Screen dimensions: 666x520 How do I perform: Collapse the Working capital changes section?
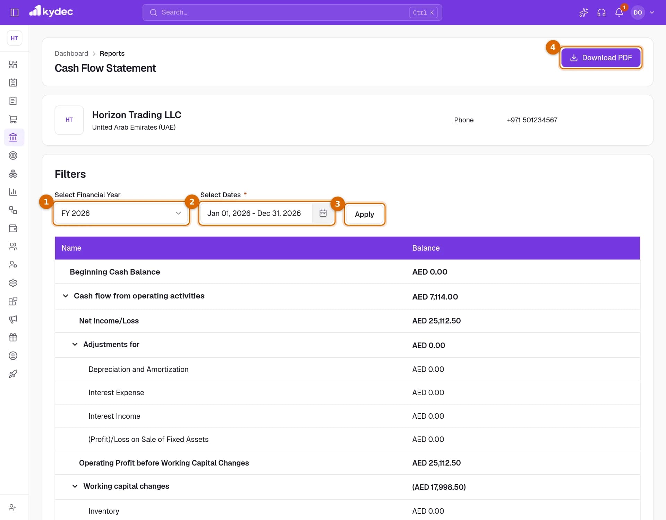pos(75,486)
